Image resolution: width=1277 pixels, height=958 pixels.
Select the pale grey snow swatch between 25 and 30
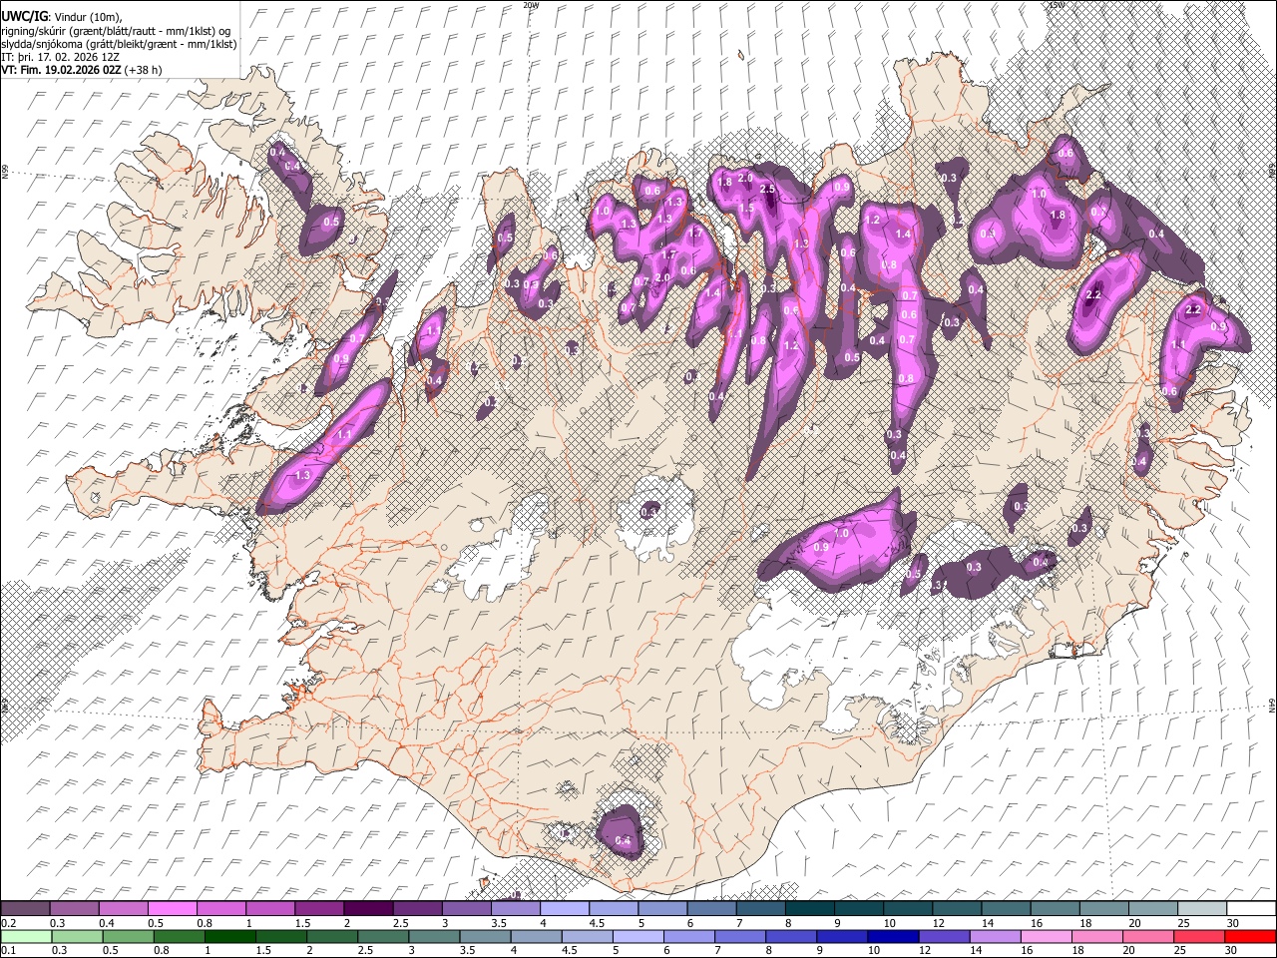click(1203, 909)
